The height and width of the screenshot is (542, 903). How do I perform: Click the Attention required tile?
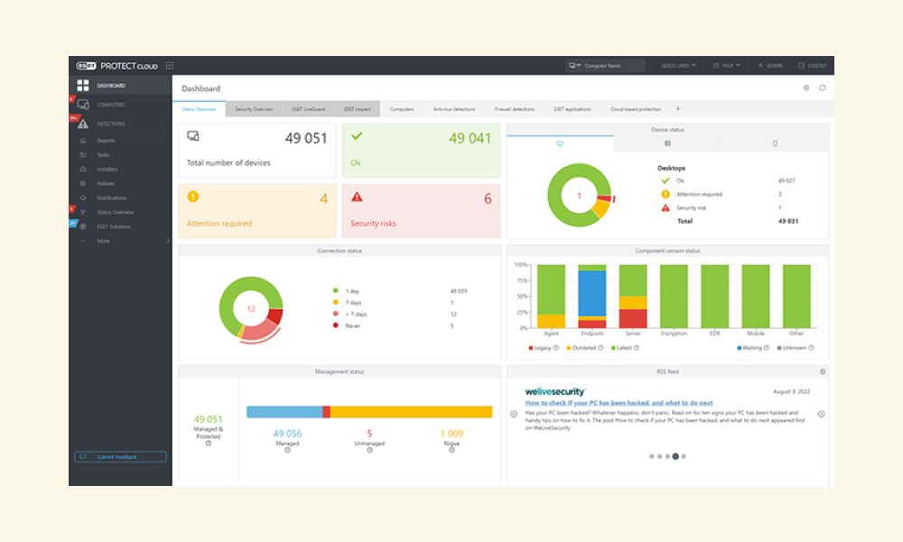tap(256, 210)
